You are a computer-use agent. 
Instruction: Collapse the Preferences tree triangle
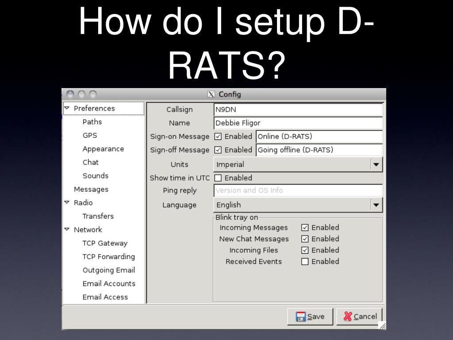67,108
